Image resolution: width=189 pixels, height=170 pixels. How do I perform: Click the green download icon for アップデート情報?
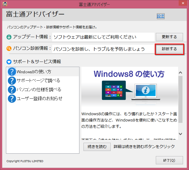tap(9, 37)
